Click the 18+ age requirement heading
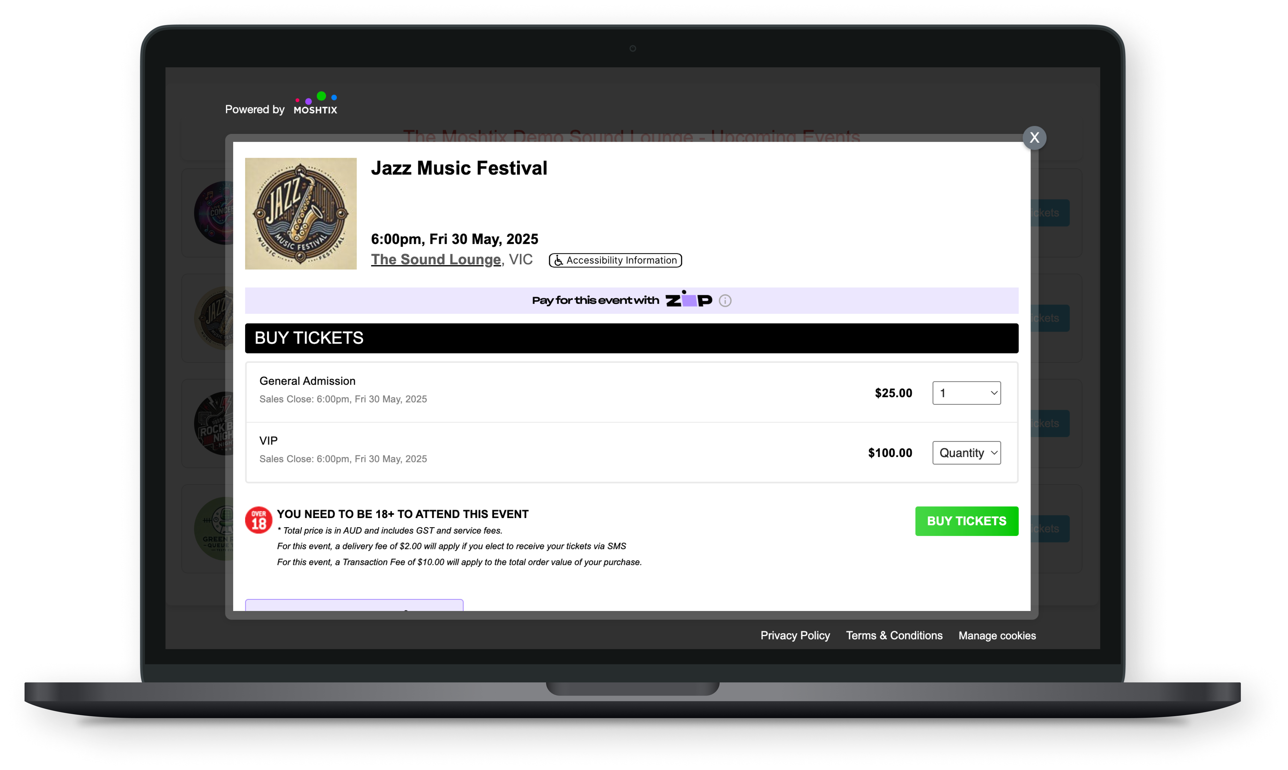The image size is (1288, 770). pos(402,514)
